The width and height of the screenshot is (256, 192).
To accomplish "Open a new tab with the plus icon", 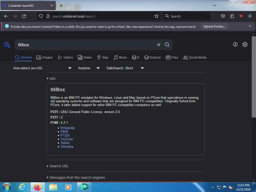I will [61, 6].
